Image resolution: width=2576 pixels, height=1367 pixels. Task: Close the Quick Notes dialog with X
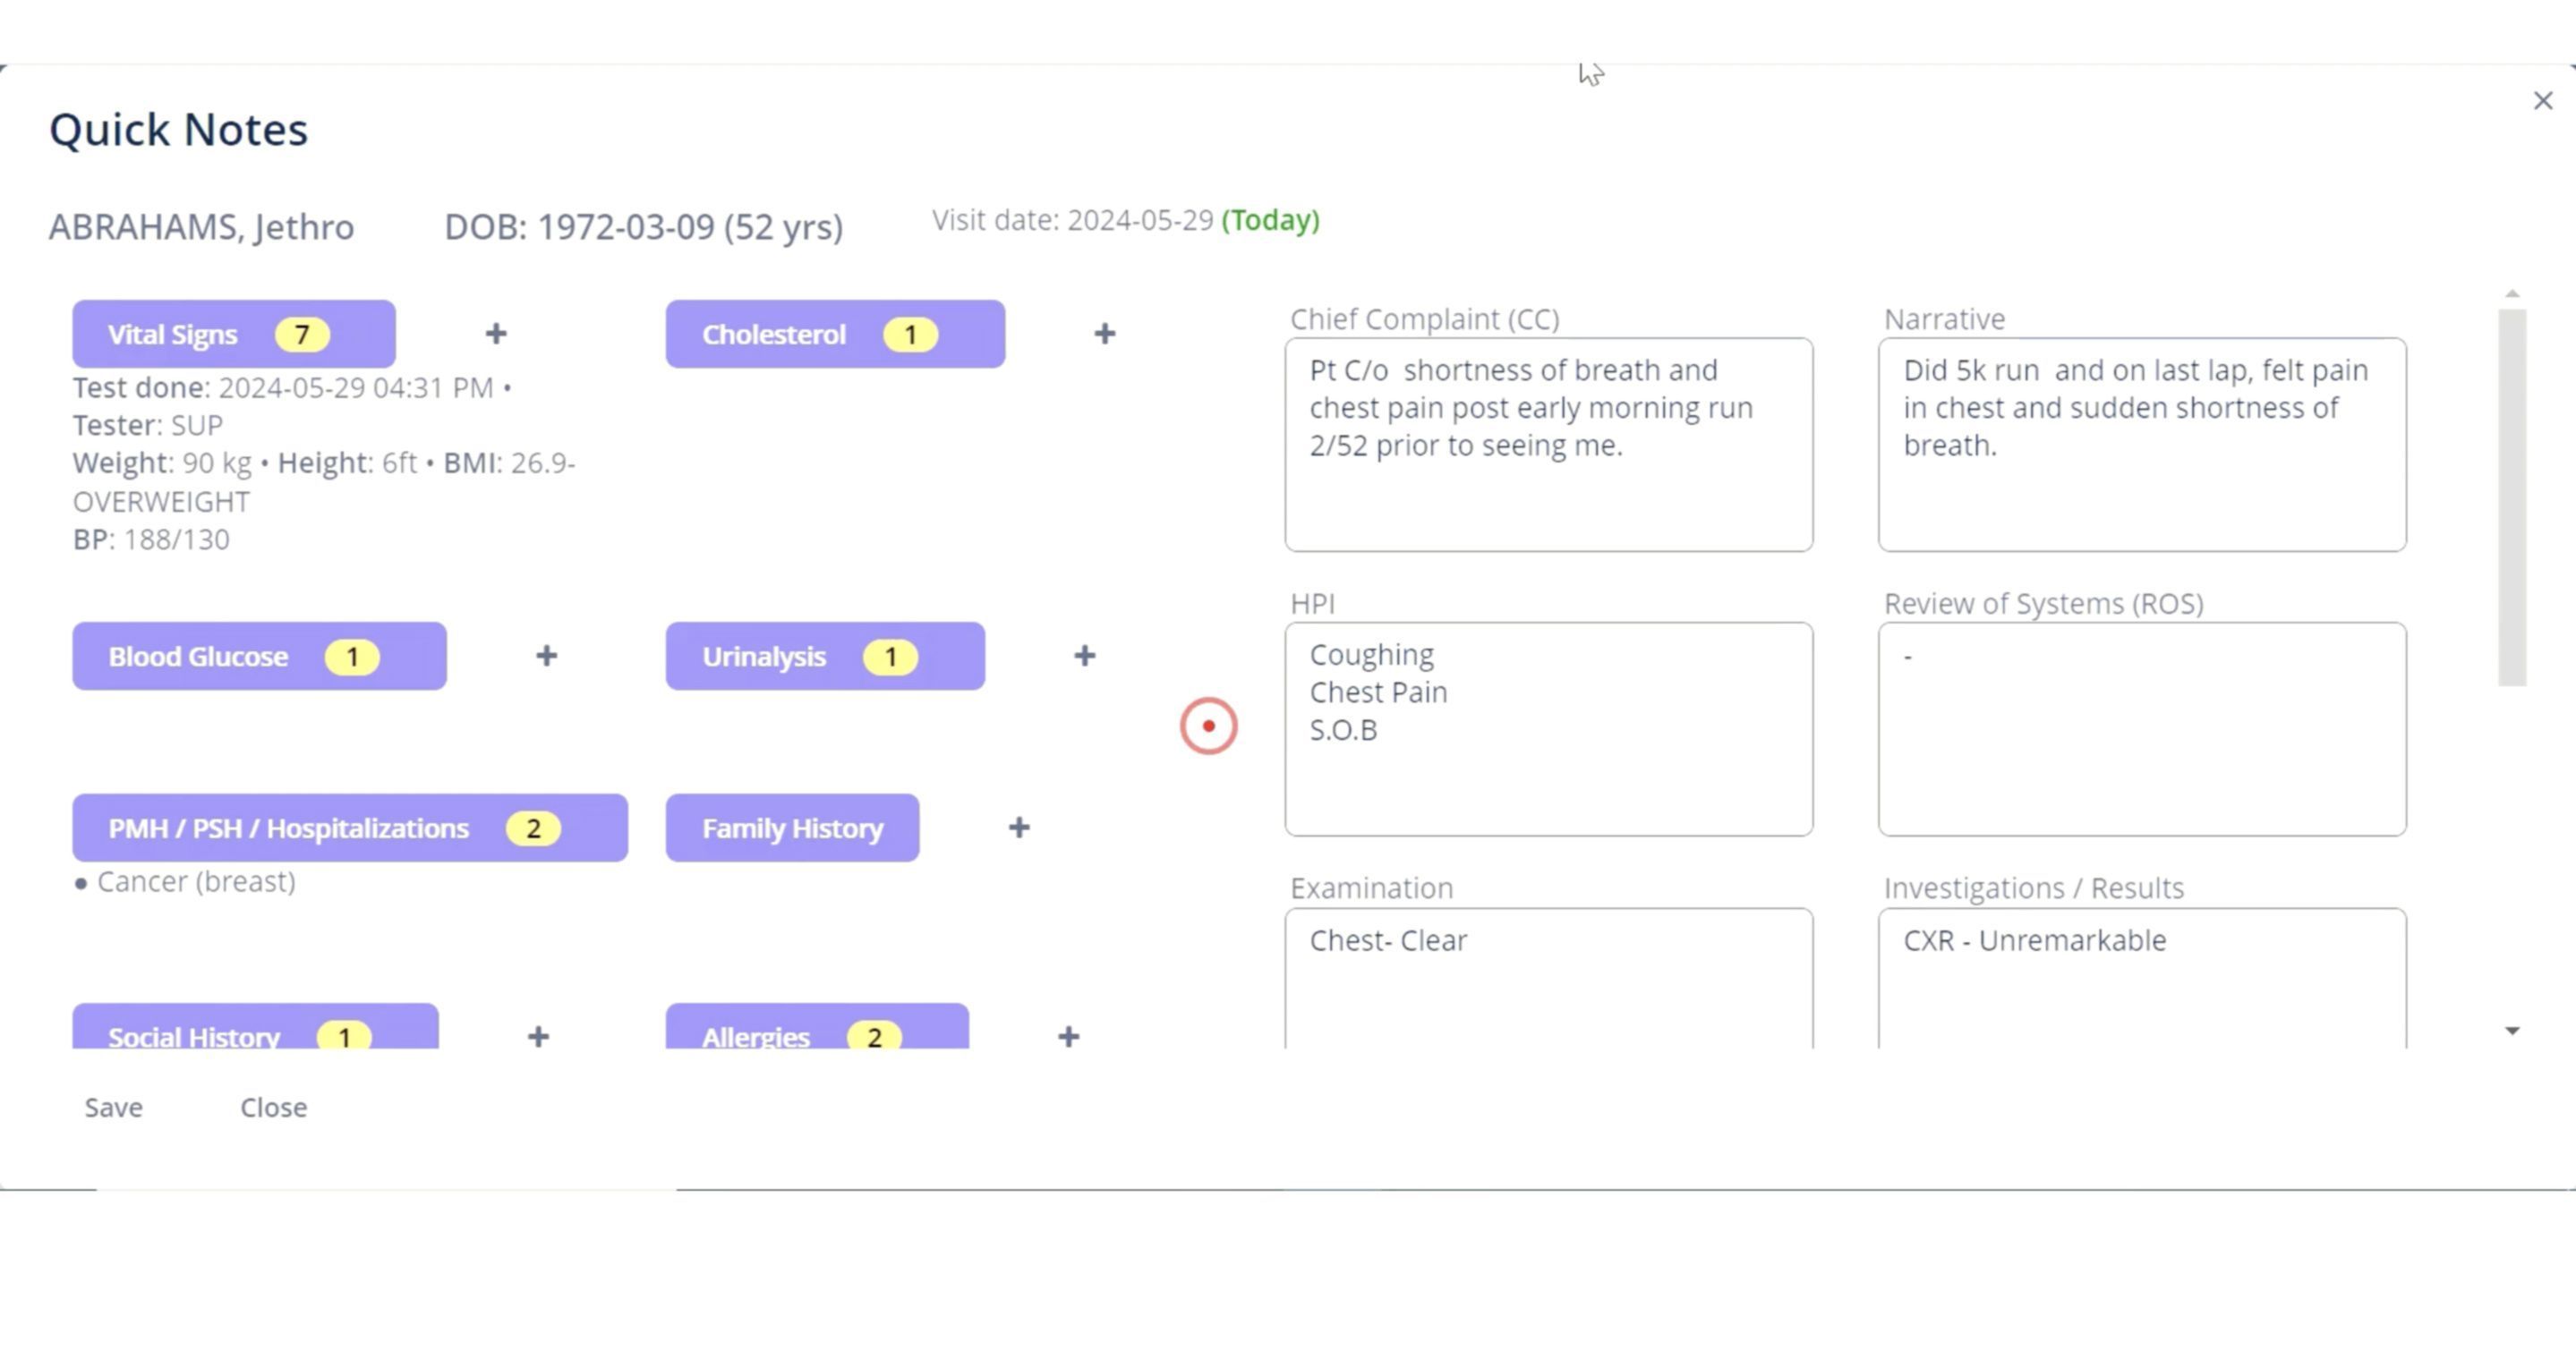(x=2542, y=101)
